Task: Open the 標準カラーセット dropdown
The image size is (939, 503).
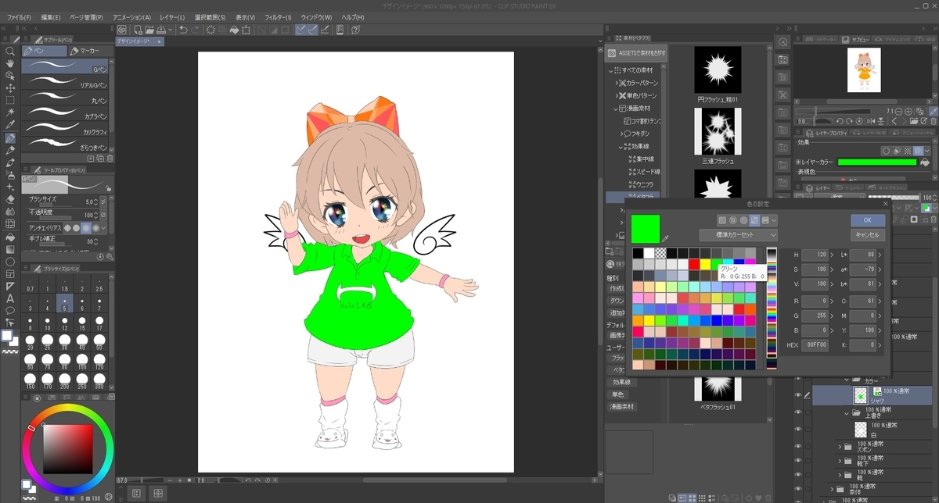Action: 739,234
